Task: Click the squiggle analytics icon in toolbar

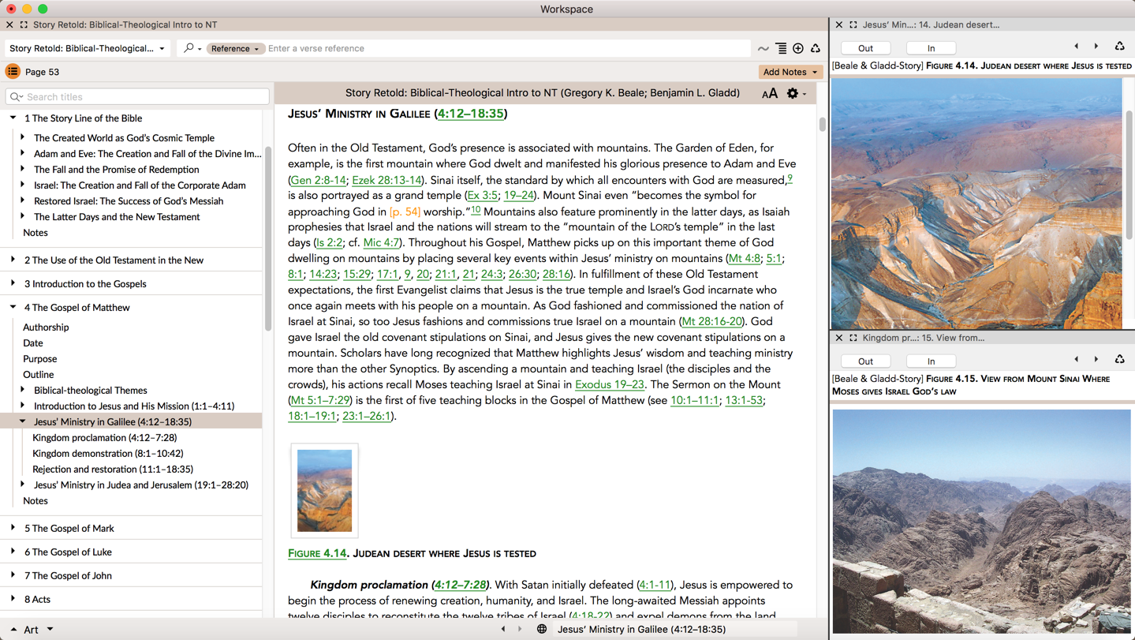Action: click(763, 49)
